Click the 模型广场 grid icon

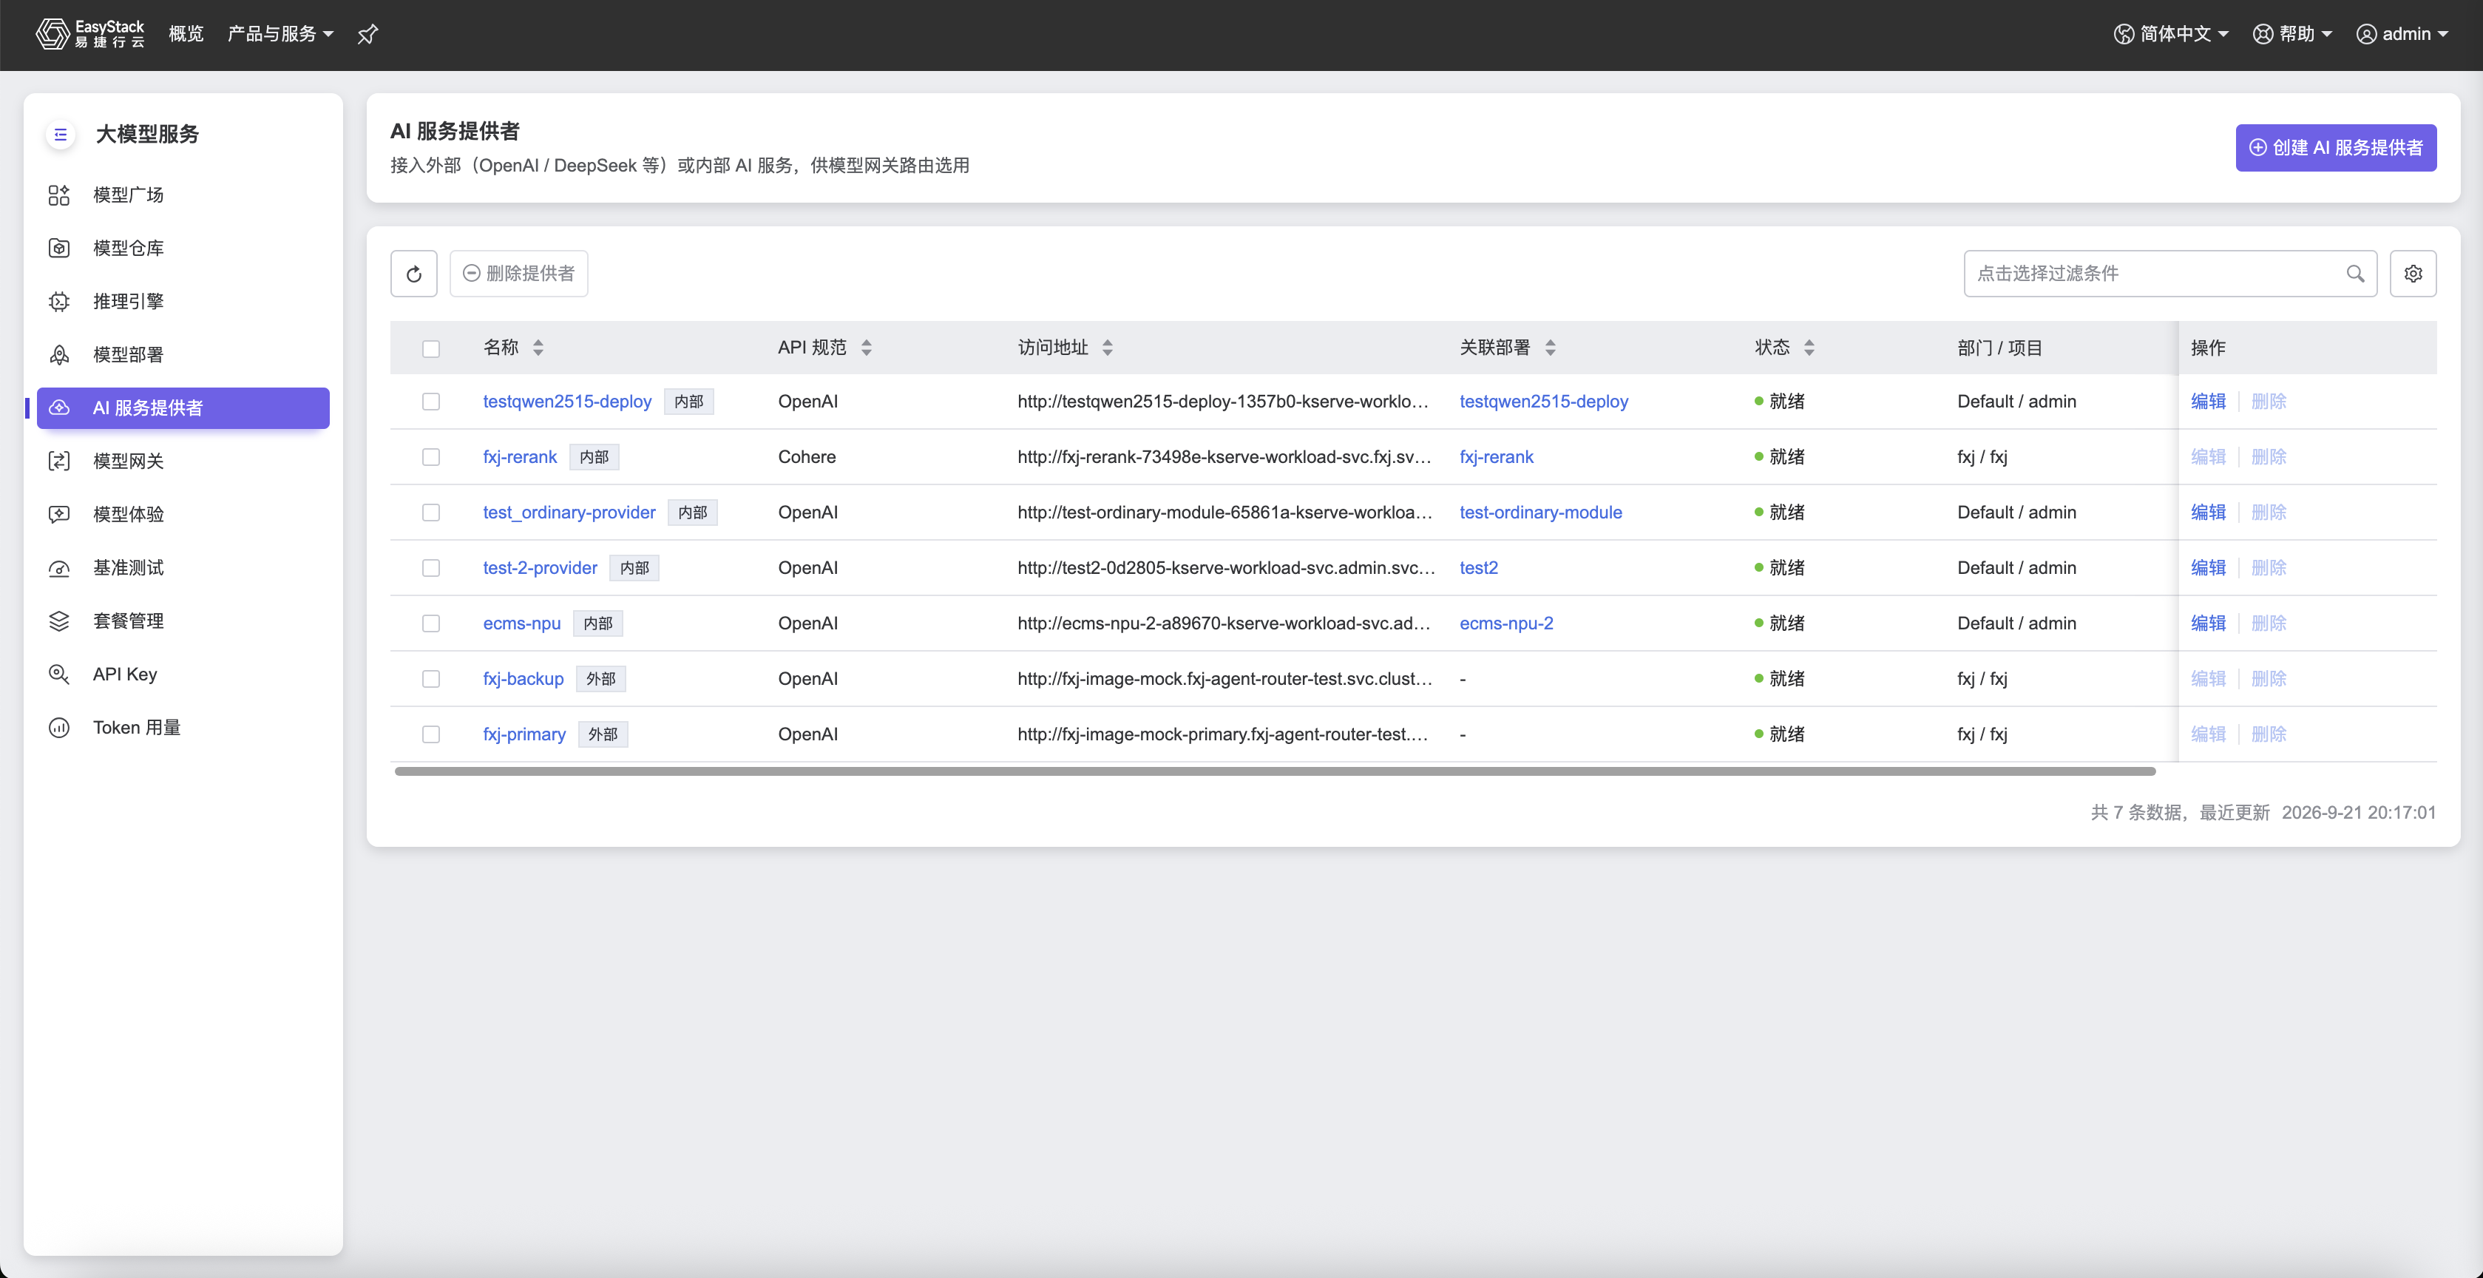[59, 195]
